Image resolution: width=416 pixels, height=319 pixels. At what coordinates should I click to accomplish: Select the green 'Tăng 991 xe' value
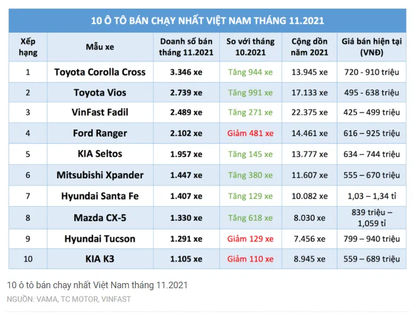250,93
